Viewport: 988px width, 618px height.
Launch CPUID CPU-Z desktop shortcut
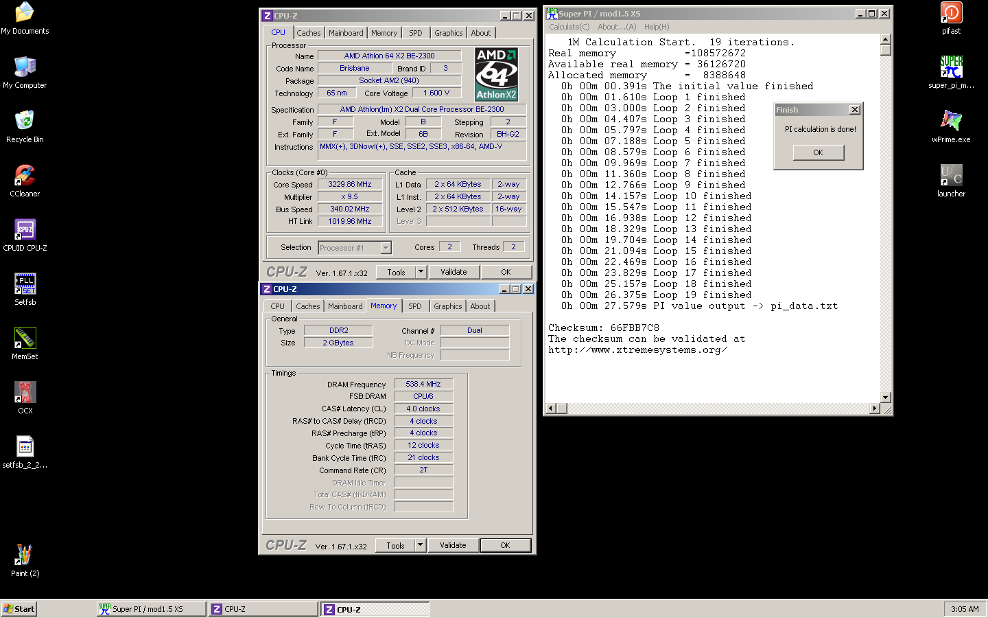[25, 235]
